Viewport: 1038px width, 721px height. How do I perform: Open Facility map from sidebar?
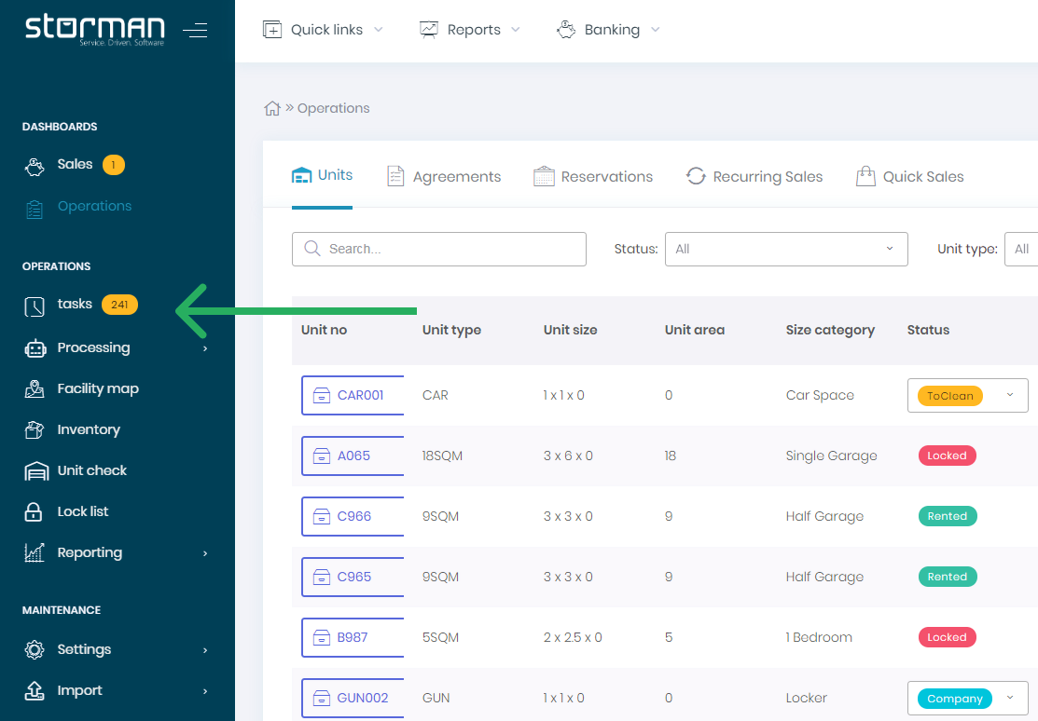pos(97,388)
